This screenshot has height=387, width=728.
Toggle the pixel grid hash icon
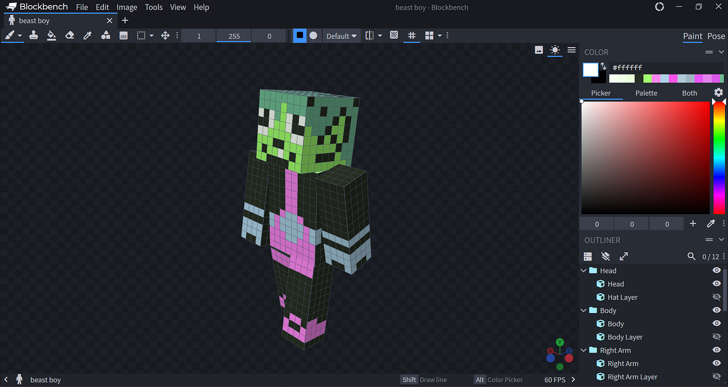click(411, 35)
